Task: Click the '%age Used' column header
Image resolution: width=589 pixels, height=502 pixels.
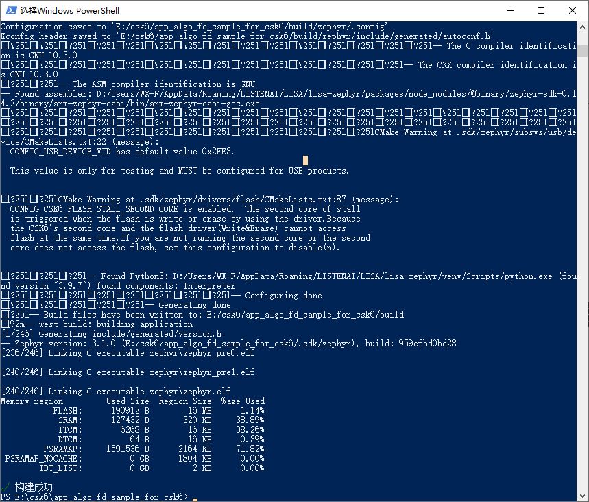Action: [243, 401]
